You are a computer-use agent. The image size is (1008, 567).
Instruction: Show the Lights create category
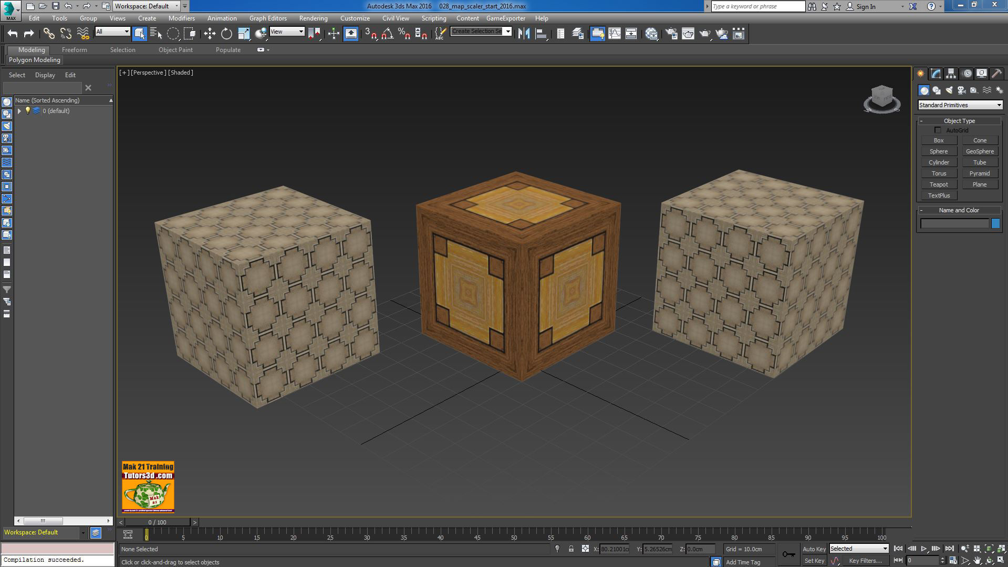[949, 90]
